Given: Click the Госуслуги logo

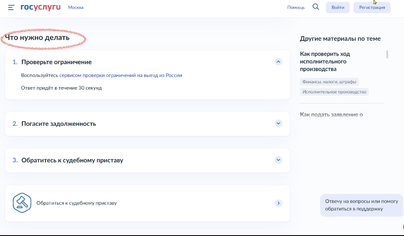Looking at the screenshot, I should [40, 8].
